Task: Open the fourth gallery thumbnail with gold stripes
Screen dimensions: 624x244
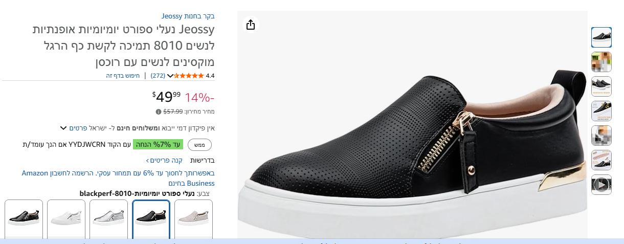Action: click(x=601, y=110)
